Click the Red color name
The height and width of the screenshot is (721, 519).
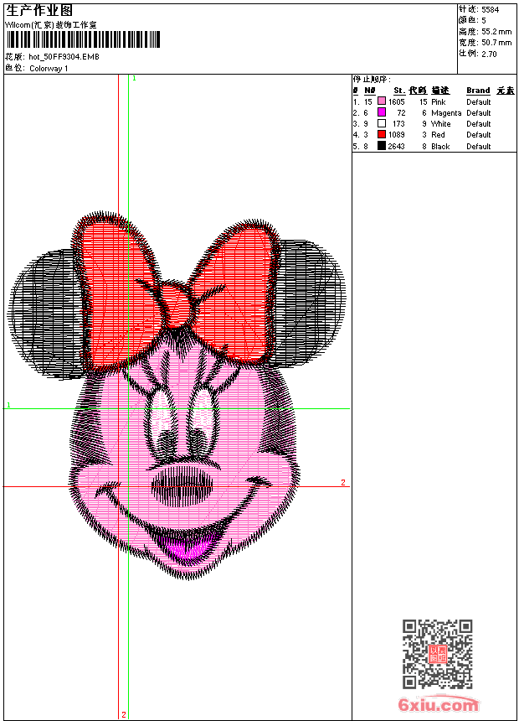tap(438, 135)
